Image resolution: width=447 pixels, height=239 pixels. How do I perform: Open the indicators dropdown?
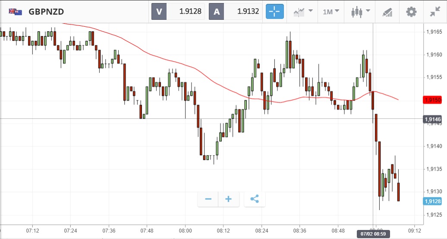[x=302, y=12]
